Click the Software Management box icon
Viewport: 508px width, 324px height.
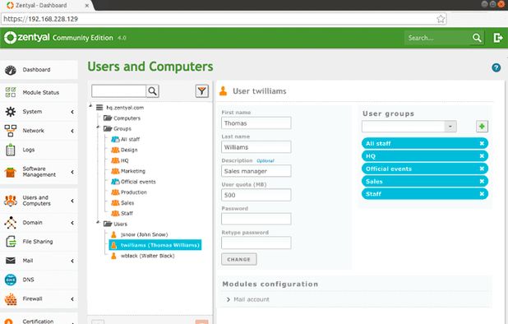11,172
